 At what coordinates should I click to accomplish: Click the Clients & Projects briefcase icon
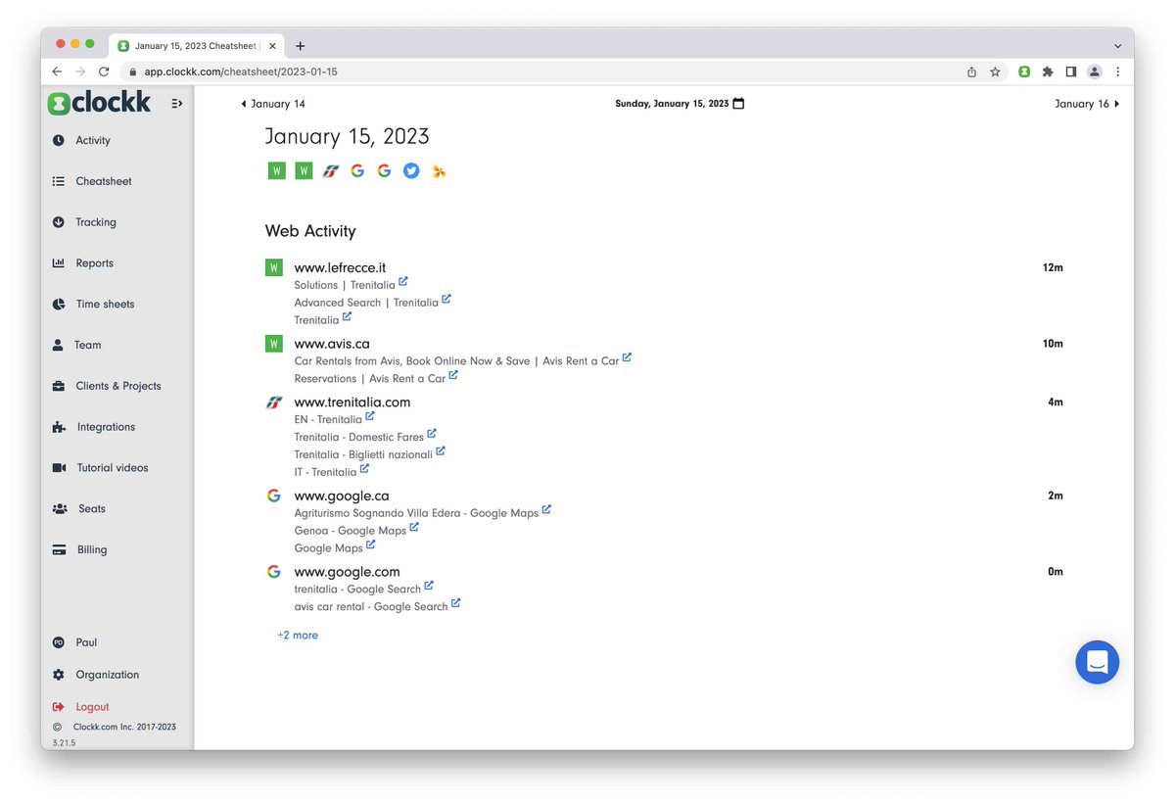click(59, 386)
